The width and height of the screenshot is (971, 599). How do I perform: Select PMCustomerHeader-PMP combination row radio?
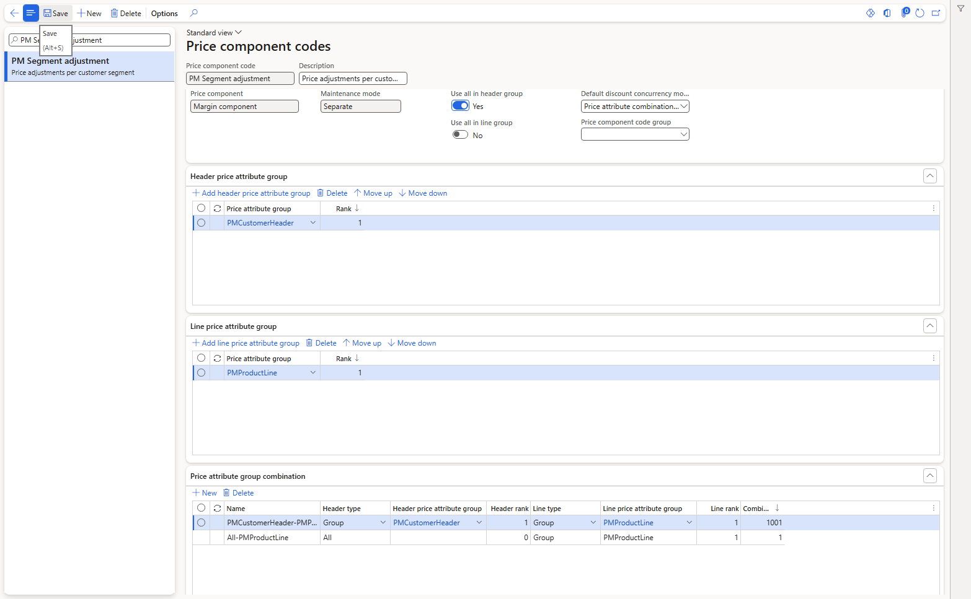tap(201, 523)
